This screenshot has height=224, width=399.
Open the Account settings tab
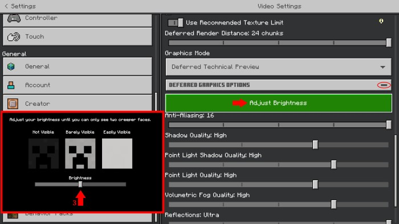pyautogui.click(x=78, y=85)
